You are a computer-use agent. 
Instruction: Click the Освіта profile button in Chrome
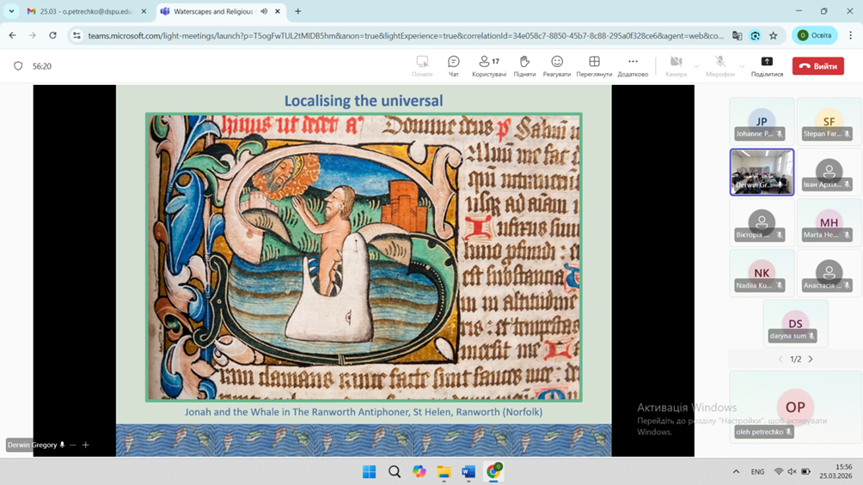[815, 36]
